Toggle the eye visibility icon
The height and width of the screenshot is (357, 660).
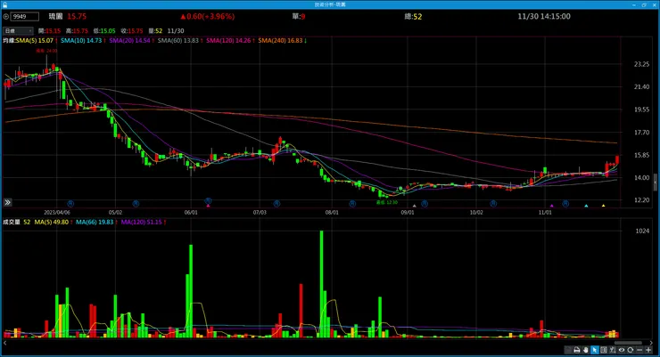[x=622, y=350]
